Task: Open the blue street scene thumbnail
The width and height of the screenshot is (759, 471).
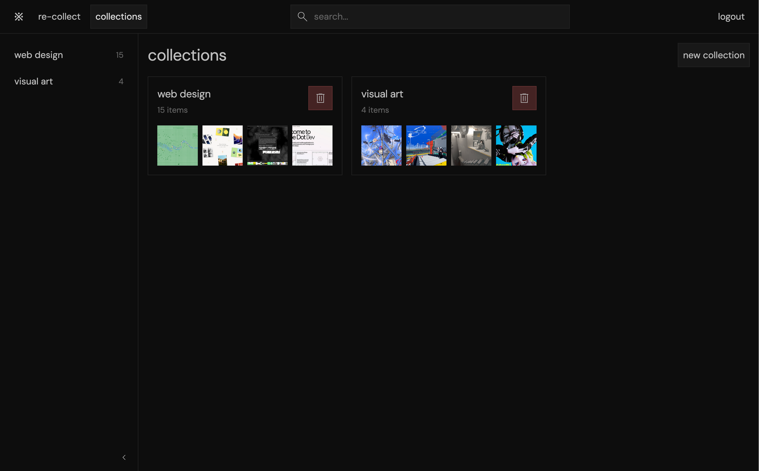Action: point(426,145)
